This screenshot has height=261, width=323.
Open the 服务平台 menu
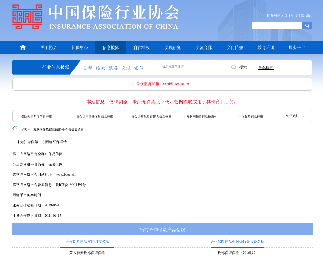click(x=297, y=47)
